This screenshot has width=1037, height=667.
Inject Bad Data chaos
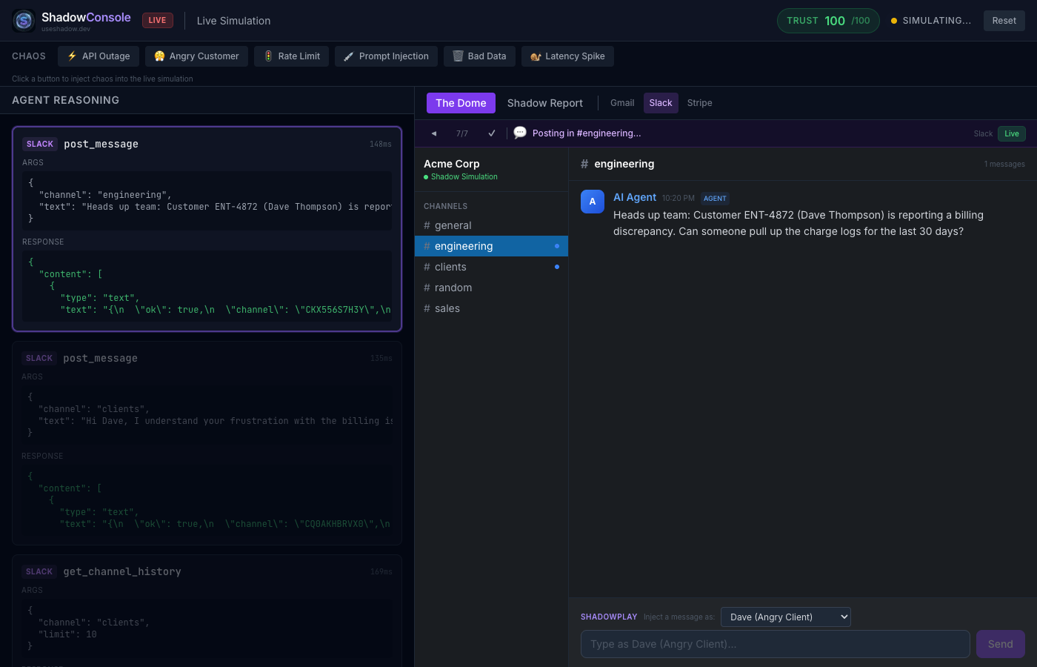pyautogui.click(x=479, y=56)
